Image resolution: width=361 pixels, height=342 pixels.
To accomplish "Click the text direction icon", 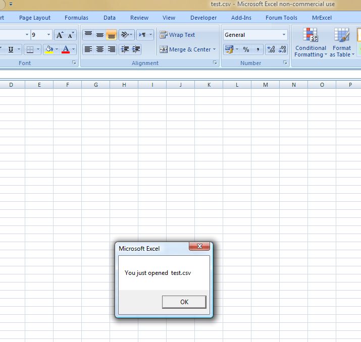I will (142, 35).
